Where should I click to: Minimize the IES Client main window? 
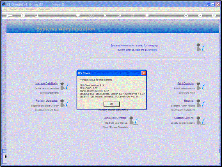(x=208, y=5)
